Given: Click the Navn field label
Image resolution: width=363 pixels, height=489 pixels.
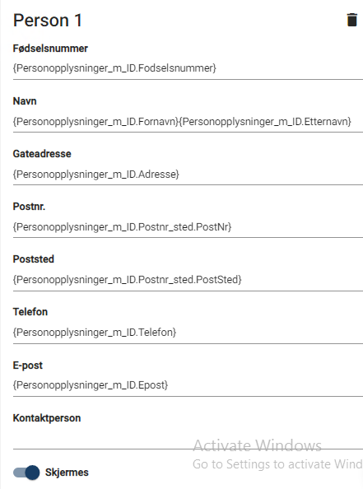Looking at the screenshot, I should (x=25, y=101).
